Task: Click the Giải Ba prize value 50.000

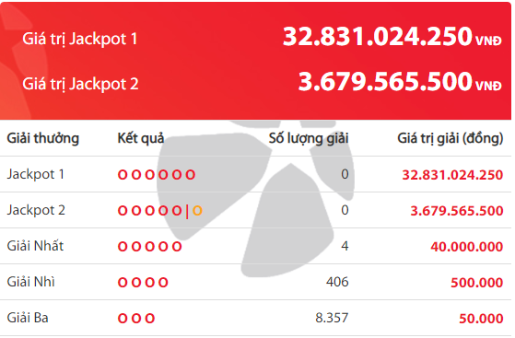Action: click(481, 319)
